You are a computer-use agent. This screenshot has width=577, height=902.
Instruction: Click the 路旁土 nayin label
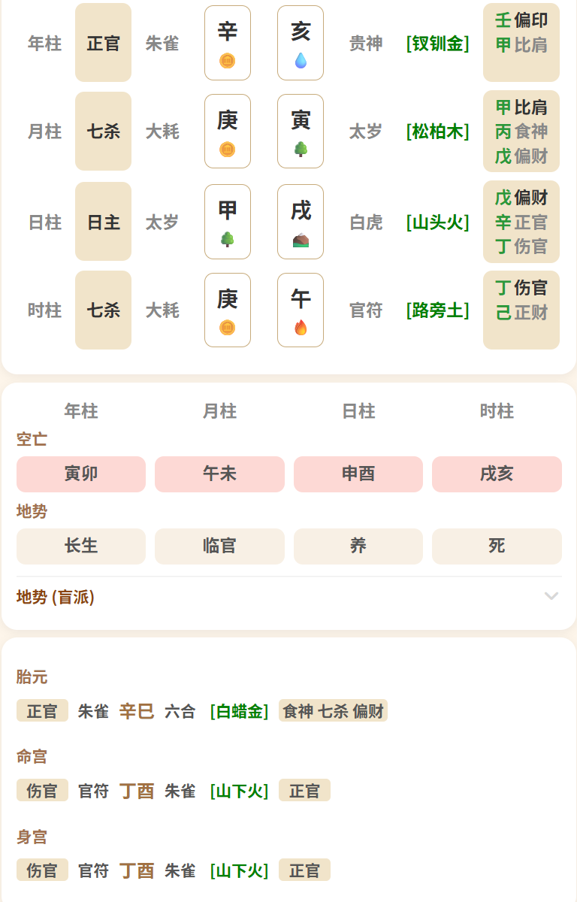437,310
